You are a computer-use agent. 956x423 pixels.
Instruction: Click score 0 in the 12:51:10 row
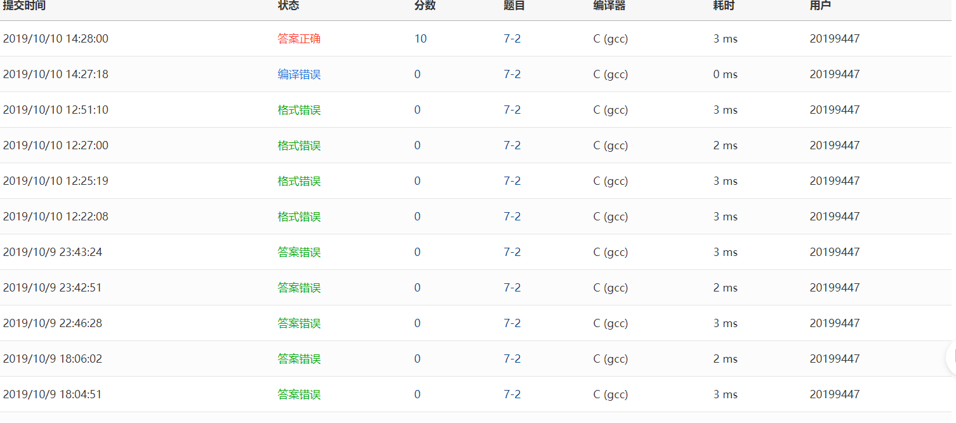point(417,110)
